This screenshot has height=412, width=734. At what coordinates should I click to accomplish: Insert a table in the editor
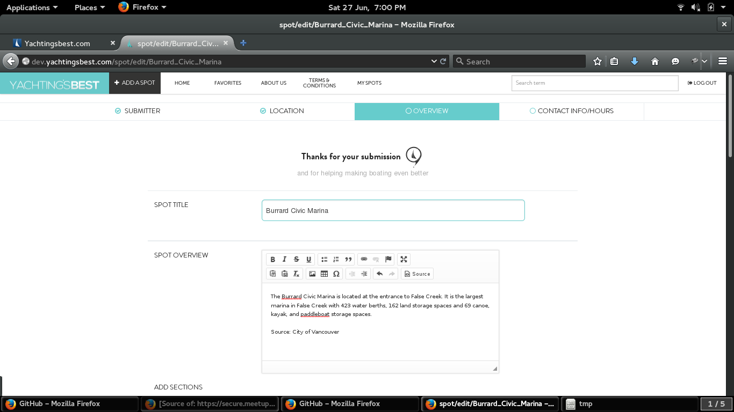coord(324,274)
